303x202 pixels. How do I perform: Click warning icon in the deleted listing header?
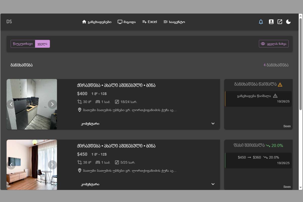(280, 85)
